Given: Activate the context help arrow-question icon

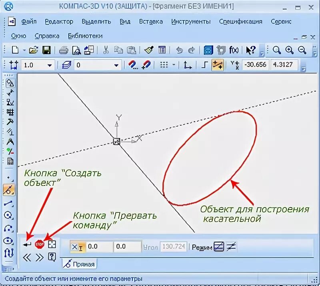Looking at the screenshot, I should (x=251, y=50).
